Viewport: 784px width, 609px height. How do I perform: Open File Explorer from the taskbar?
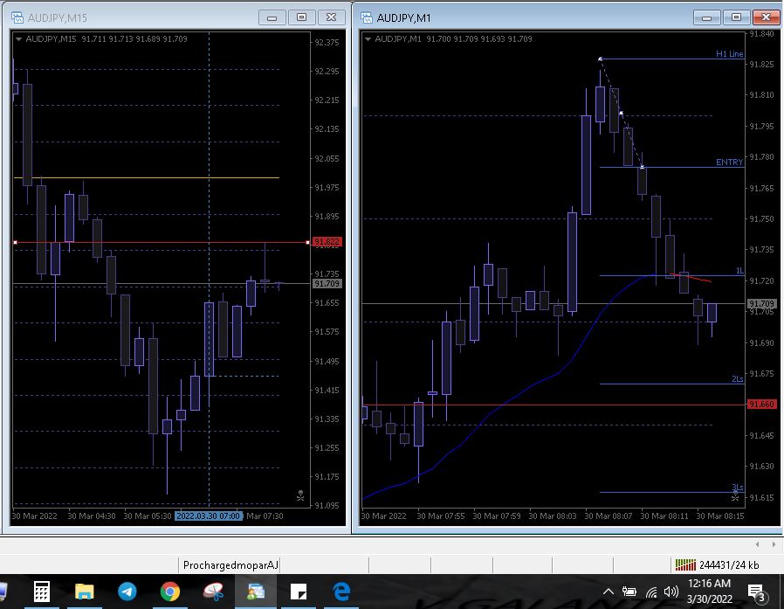84,592
